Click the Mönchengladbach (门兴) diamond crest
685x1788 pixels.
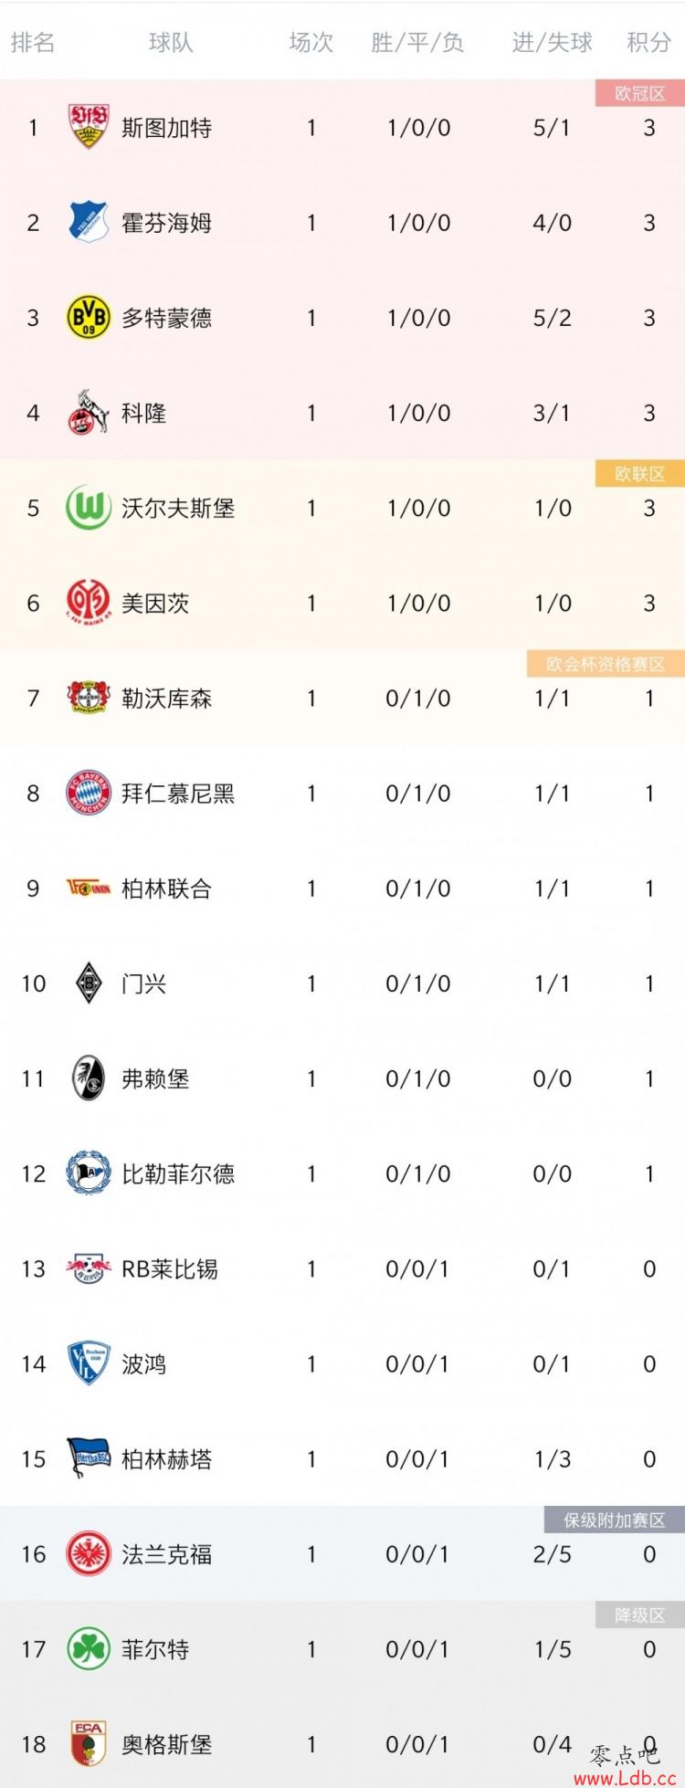point(89,983)
